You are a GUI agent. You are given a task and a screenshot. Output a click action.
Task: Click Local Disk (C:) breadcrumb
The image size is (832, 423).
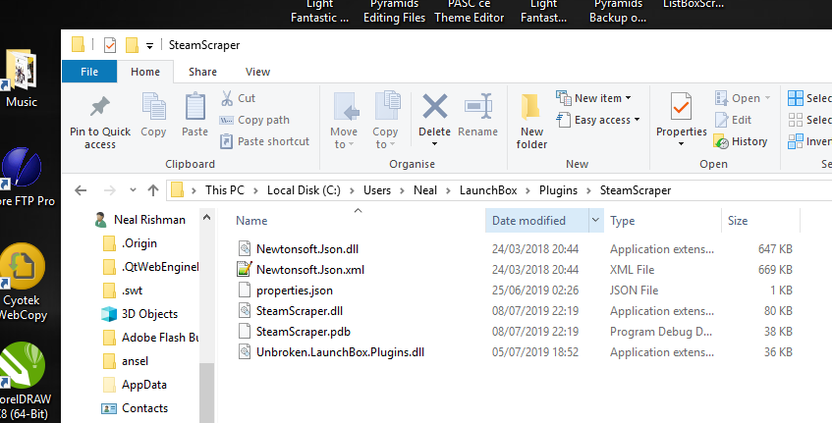point(305,190)
